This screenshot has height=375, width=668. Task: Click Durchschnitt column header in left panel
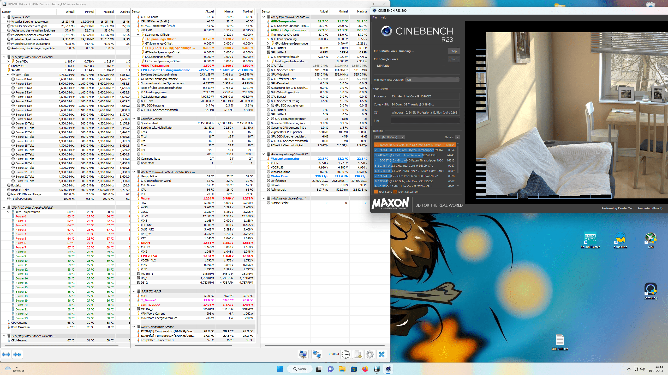tap(124, 12)
